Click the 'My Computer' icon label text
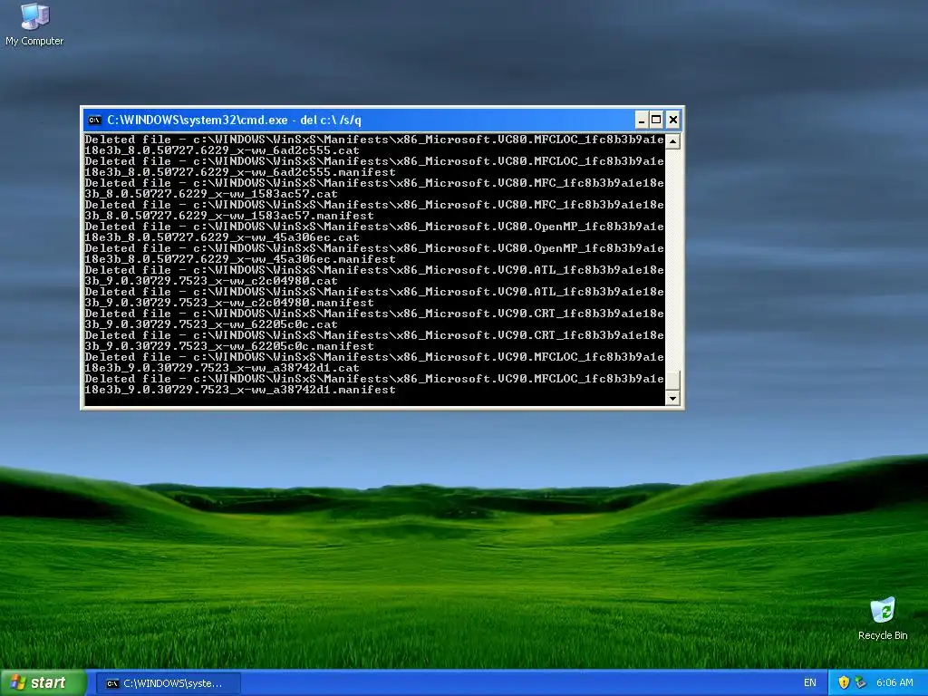Image resolution: width=928 pixels, height=696 pixels. tap(34, 41)
